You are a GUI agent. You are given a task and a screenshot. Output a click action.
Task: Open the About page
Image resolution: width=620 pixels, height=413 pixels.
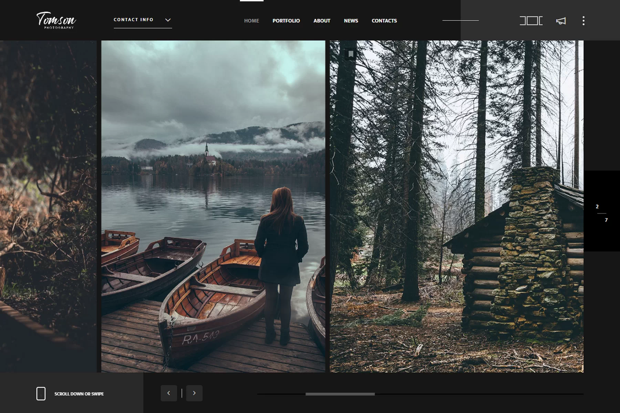point(322,21)
